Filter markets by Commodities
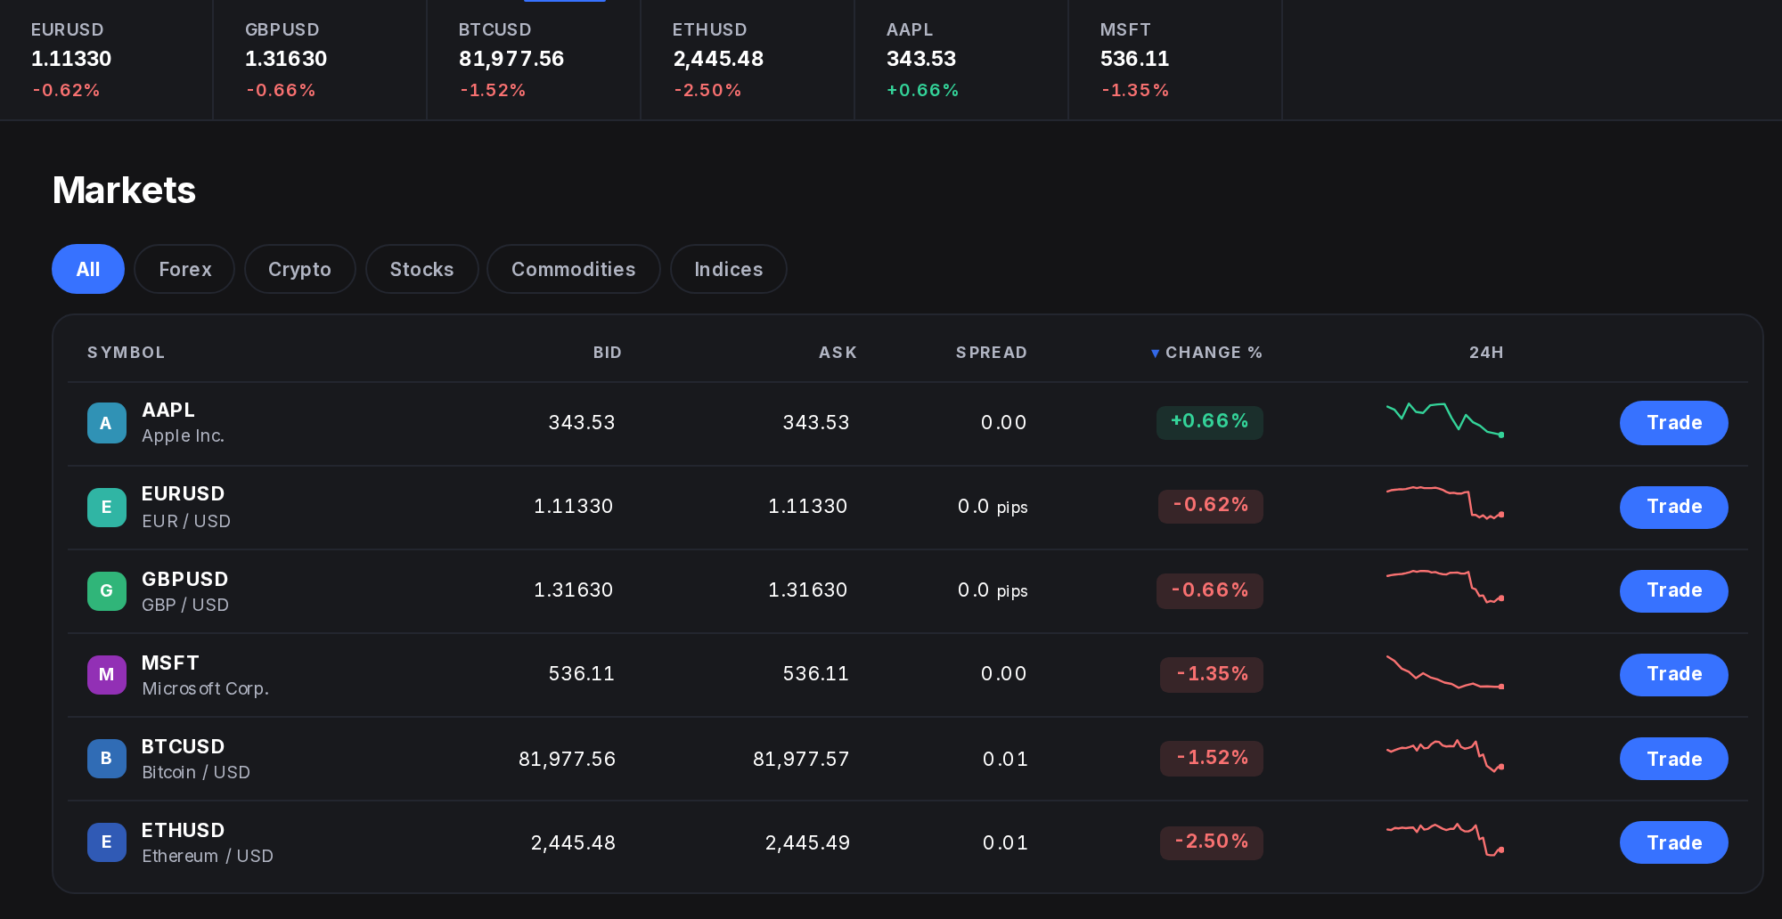Viewport: 1782px width, 919px height. coord(573,269)
